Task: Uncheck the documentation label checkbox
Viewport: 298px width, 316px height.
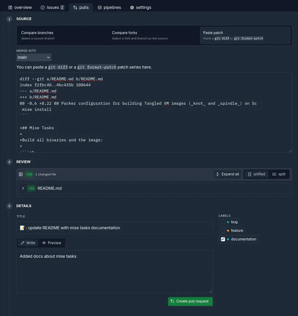Action: click(x=223, y=239)
